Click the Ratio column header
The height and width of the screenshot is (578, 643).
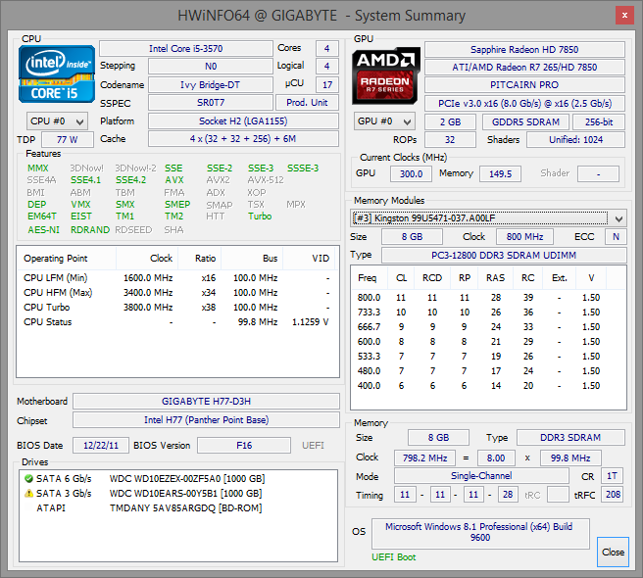tap(199, 259)
